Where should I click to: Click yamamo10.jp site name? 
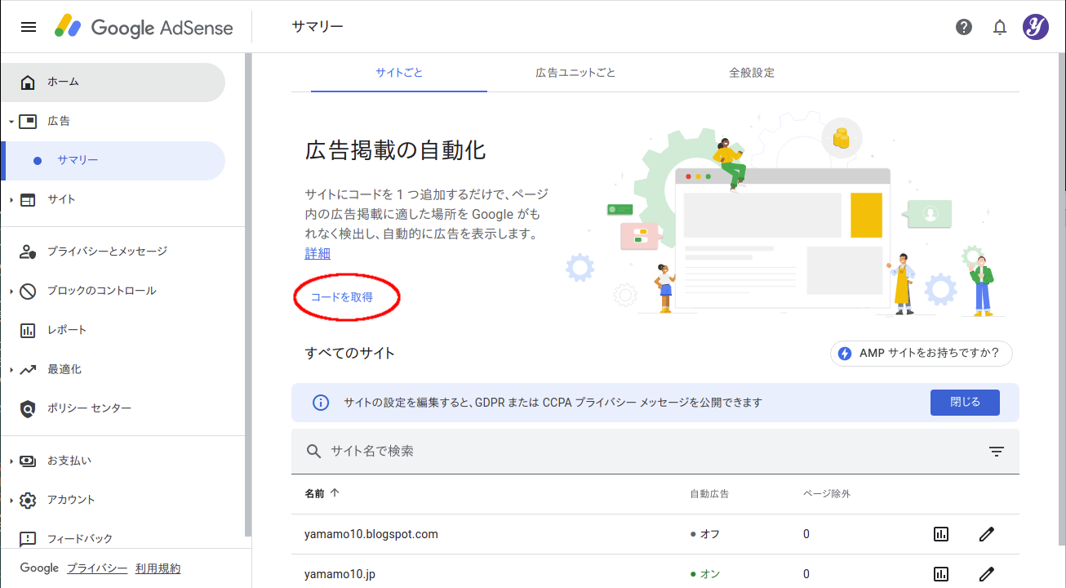[340, 574]
